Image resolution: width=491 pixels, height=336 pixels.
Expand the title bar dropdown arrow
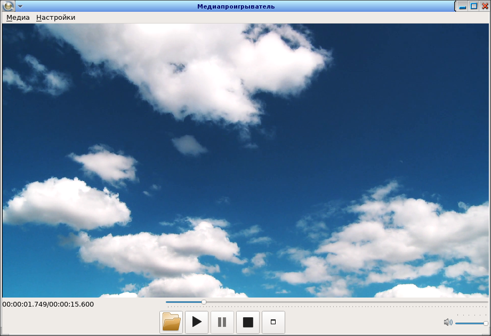pos(20,6)
